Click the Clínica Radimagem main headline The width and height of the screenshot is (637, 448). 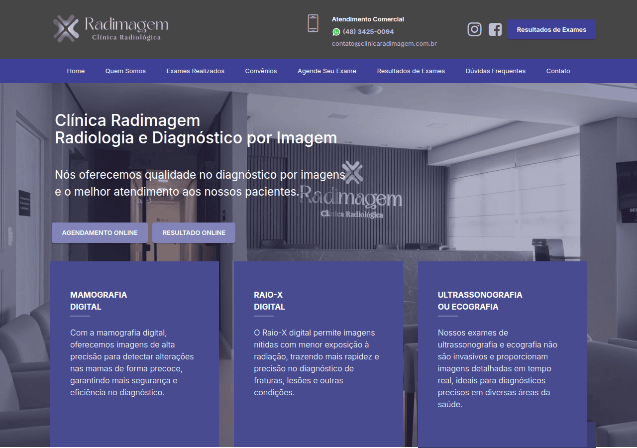click(x=196, y=129)
